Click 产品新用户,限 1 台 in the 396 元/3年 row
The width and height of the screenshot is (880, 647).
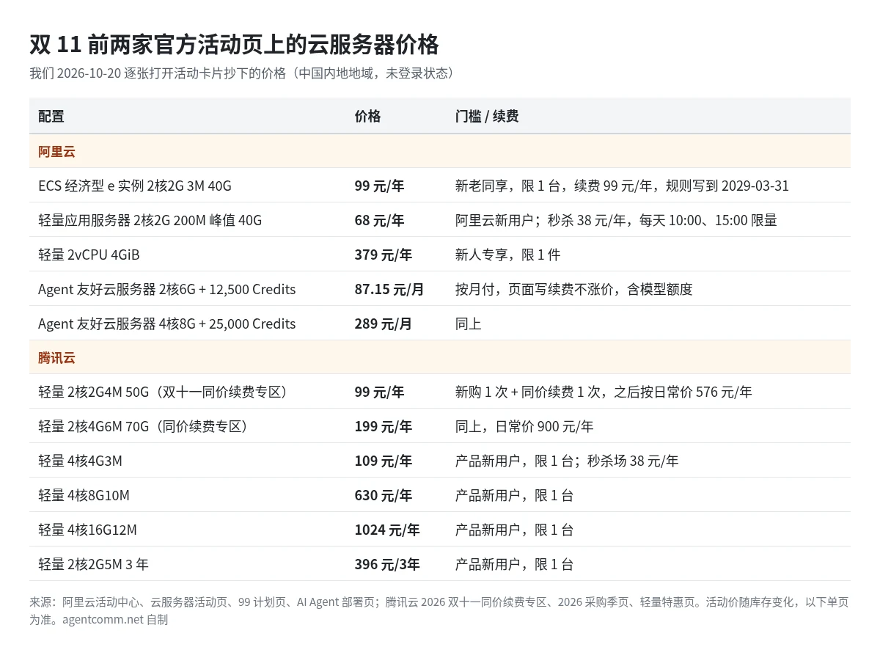[515, 565]
